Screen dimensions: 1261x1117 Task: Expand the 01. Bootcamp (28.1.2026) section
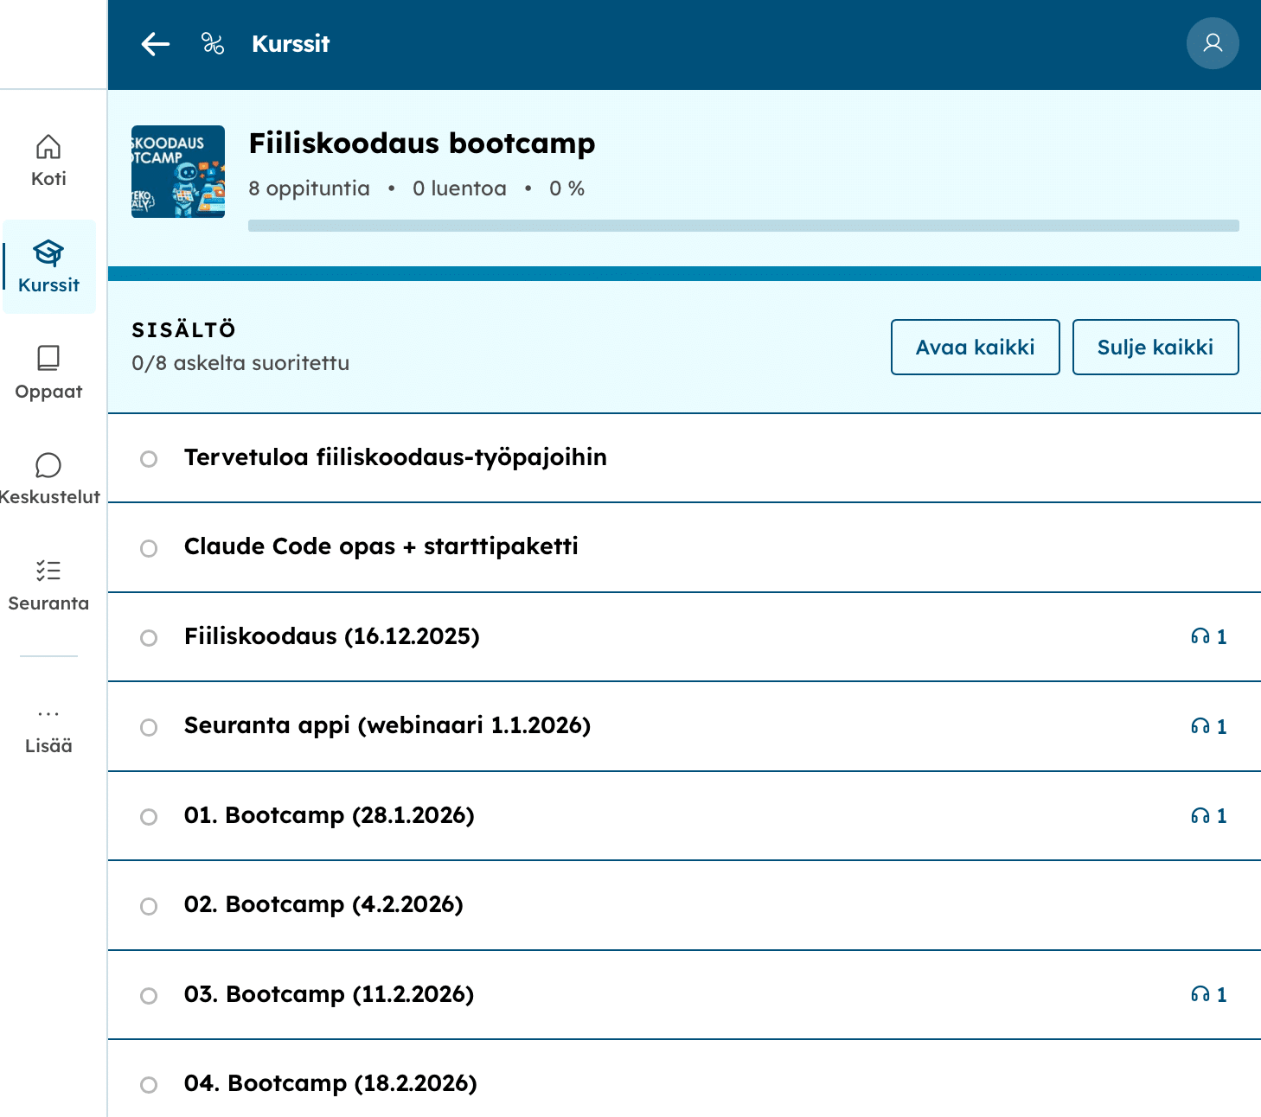pyautogui.click(x=330, y=815)
